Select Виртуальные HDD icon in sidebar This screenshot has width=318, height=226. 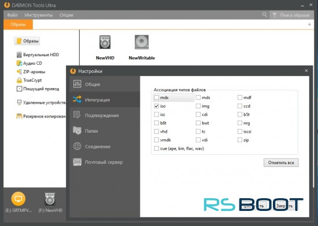[x=19, y=54]
